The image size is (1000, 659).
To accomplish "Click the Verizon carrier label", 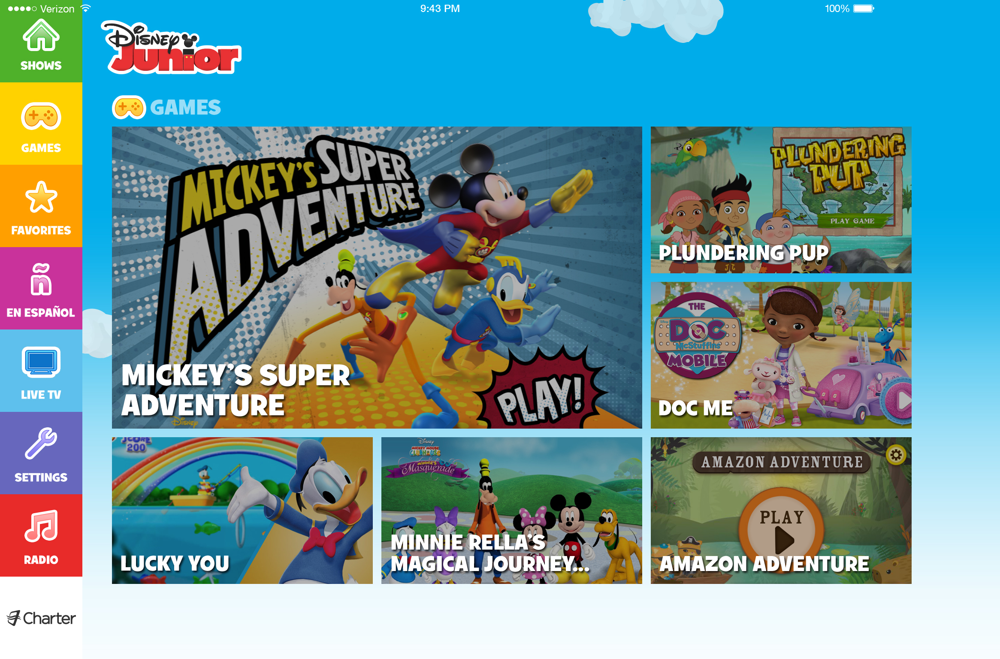I will [x=57, y=9].
